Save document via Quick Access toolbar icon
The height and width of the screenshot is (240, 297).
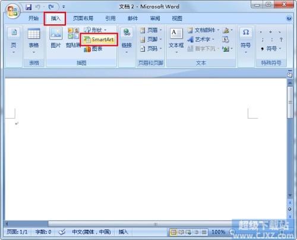point(29,7)
